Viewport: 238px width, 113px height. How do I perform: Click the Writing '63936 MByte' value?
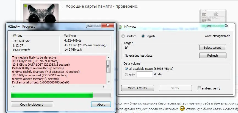(x=21, y=41)
